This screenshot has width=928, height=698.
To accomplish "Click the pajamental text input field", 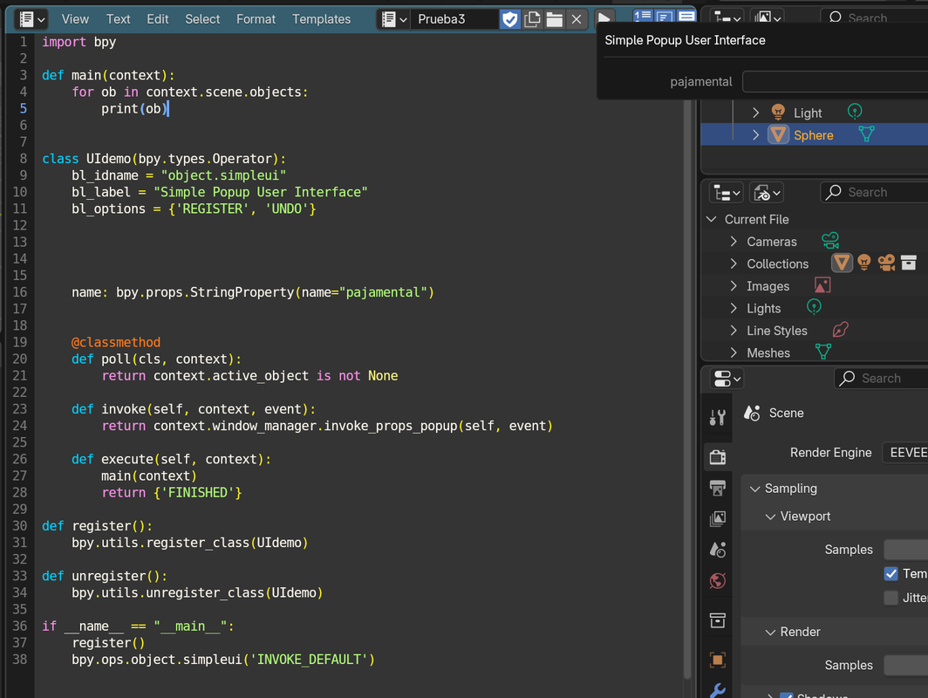I will tap(835, 82).
